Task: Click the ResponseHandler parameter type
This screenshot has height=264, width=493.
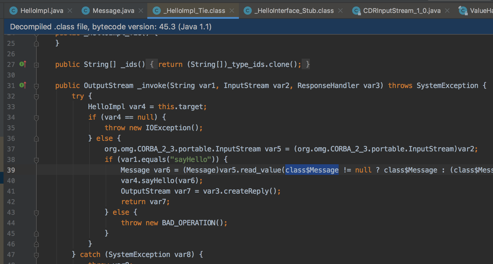Action: coord(328,85)
